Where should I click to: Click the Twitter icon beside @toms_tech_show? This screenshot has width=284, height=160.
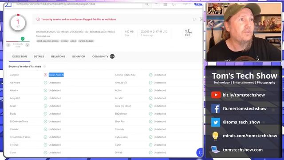(x=216, y=122)
